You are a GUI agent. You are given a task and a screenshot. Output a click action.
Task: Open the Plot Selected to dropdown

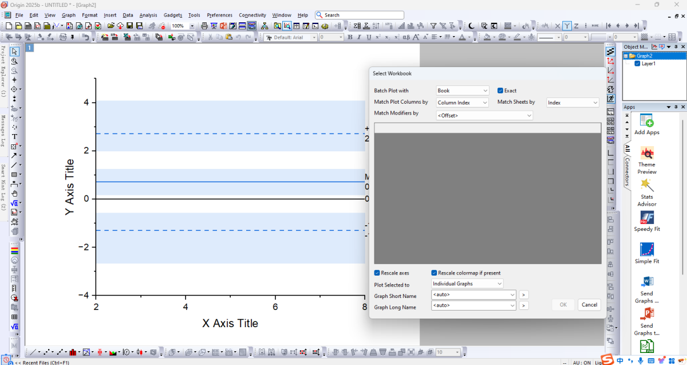467,284
